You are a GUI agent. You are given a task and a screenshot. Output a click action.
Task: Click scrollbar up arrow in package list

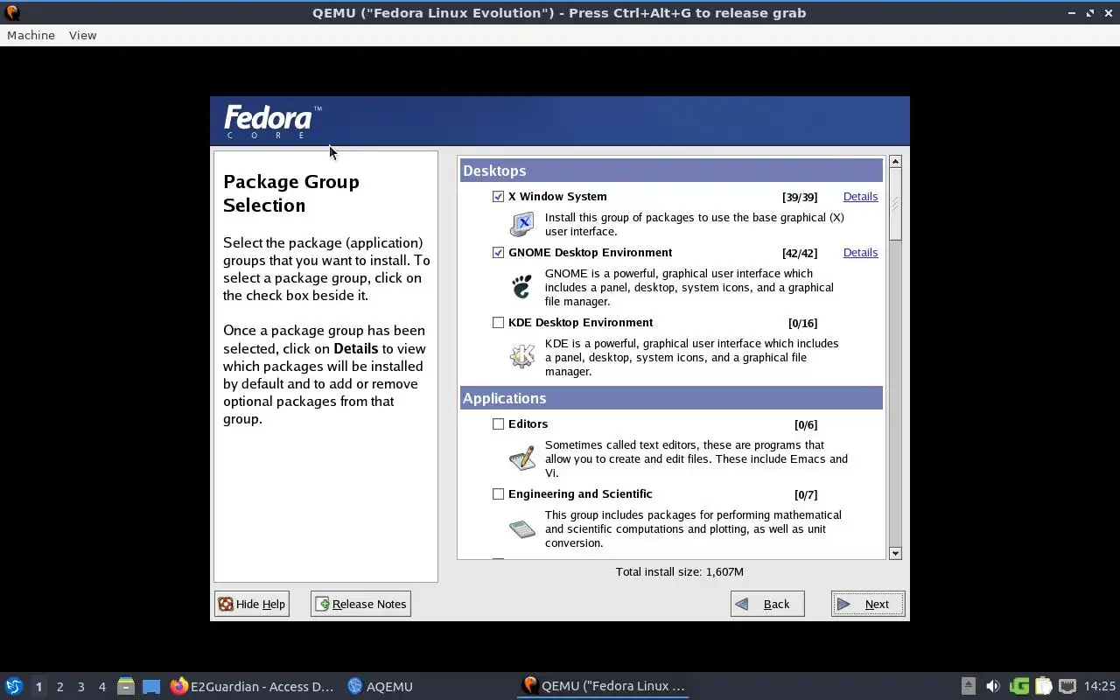[895, 162]
